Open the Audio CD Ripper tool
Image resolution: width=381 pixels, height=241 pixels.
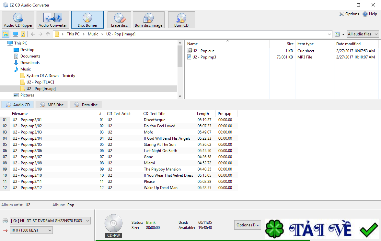point(18,20)
